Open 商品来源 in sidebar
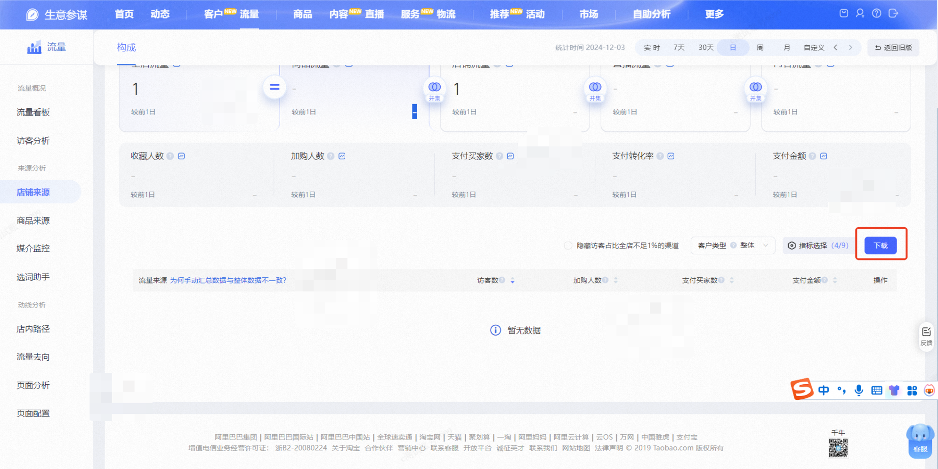Screen dimensions: 938x469 [33, 220]
